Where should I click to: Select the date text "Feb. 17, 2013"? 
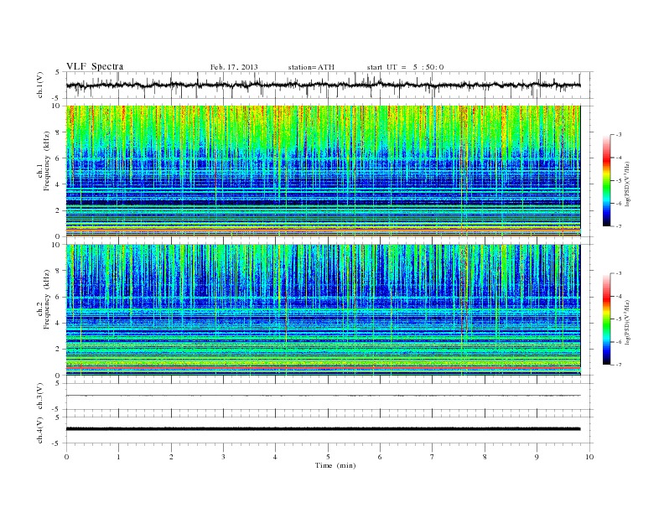click(x=234, y=67)
